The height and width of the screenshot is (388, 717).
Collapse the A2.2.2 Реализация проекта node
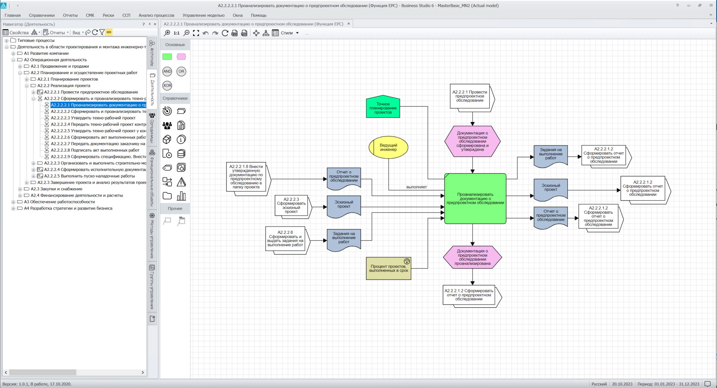27,86
